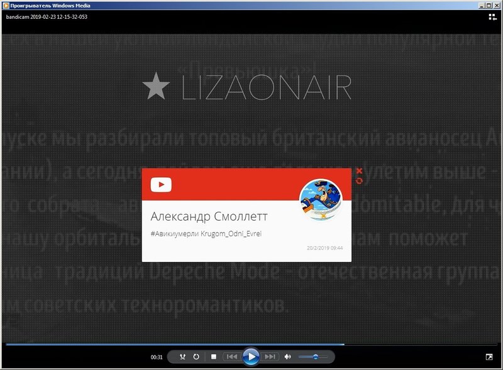Click the grey star in the logo
Image resolution: width=503 pixels, height=370 pixels.
tap(156, 86)
